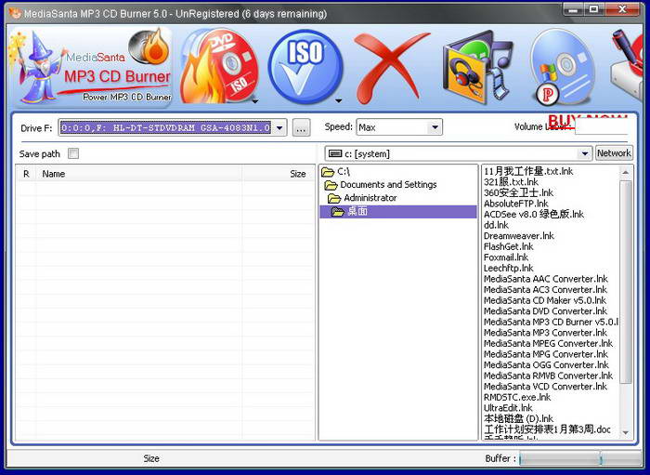Select MediaSanta AC3 Converter.lnk file
The image size is (650, 475).
pyautogui.click(x=545, y=290)
